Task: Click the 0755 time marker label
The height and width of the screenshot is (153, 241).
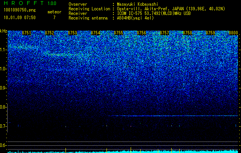Action: [118, 33]
